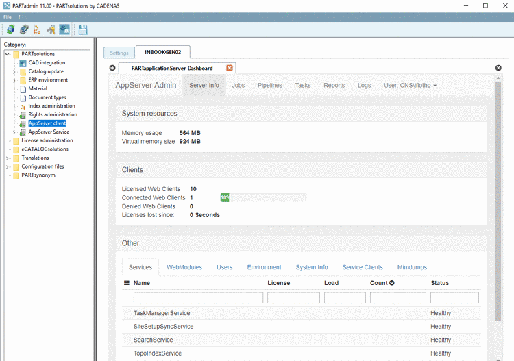The width and height of the screenshot is (514, 361).
Task: Expand the AppServer Service node
Action: coord(14,132)
